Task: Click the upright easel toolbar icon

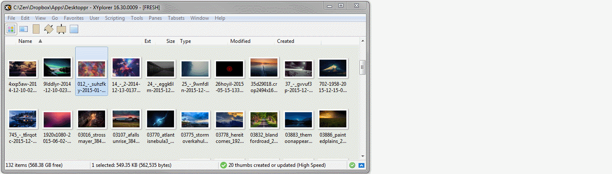Action: point(61,29)
